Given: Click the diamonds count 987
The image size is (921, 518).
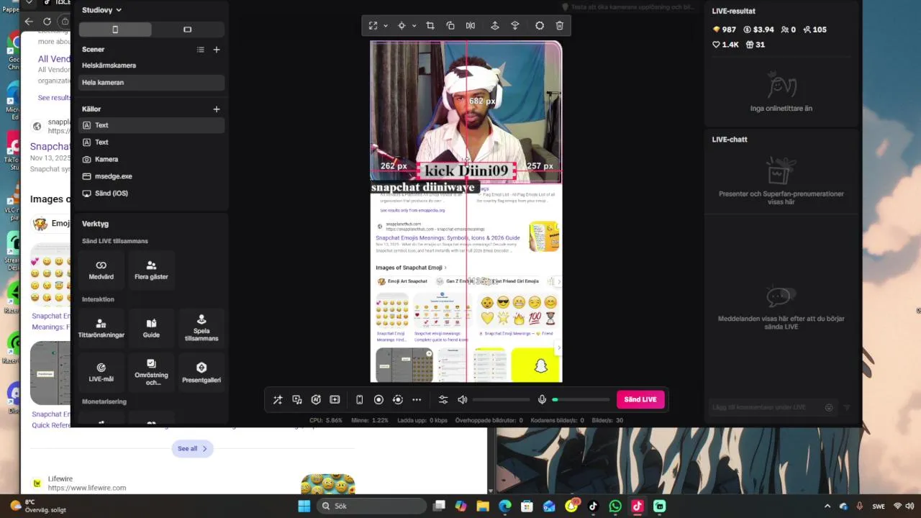Looking at the screenshot, I should coord(724,29).
